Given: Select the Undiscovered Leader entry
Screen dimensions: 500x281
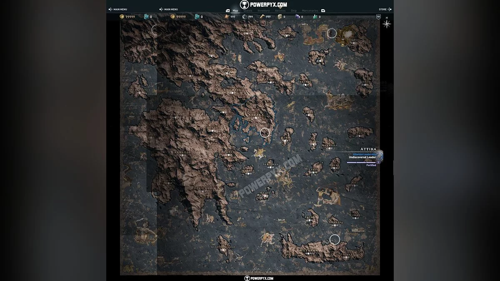Looking at the screenshot, I should (362, 157).
